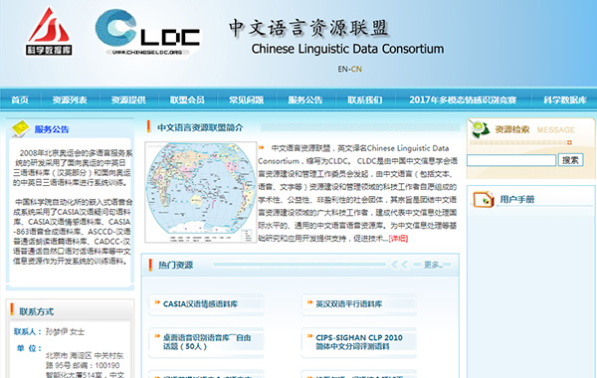Click orange arrow bullet beside CASIA汉语情感语料库

157,302
